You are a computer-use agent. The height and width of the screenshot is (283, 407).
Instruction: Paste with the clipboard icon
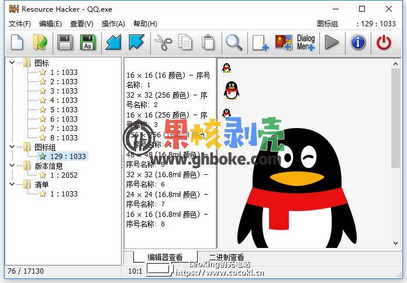pos(208,42)
